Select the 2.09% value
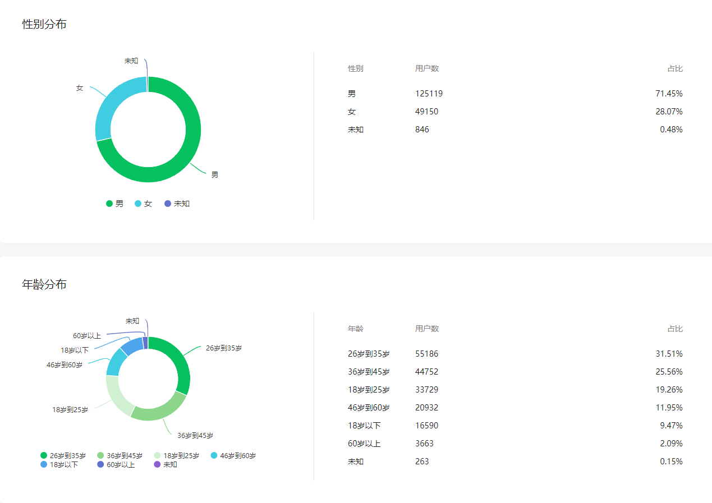This screenshot has width=712, height=503. pyautogui.click(x=671, y=444)
